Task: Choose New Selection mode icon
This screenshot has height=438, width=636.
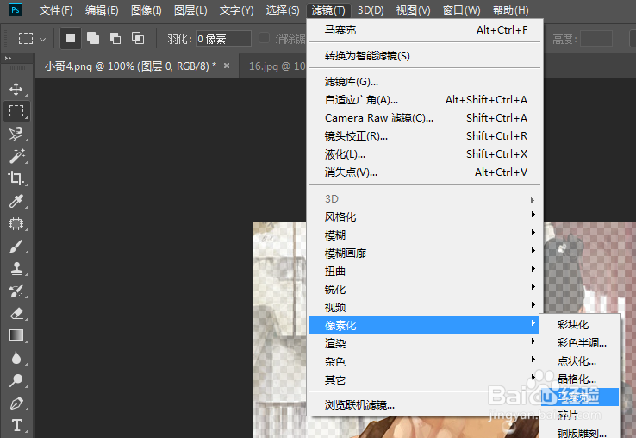Action: (71, 38)
